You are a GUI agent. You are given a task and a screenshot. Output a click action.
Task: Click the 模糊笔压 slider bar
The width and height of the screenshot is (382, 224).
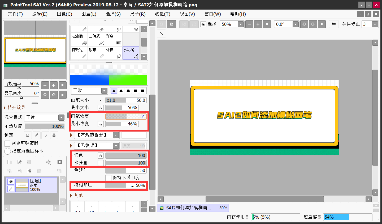click(x=126, y=185)
